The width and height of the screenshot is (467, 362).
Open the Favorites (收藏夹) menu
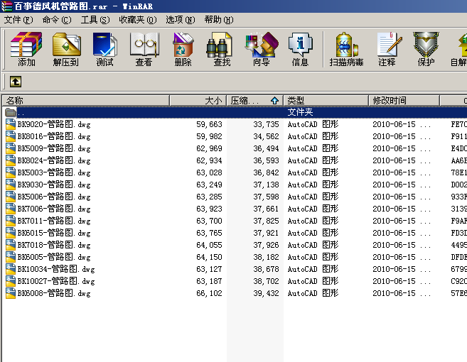138,20
